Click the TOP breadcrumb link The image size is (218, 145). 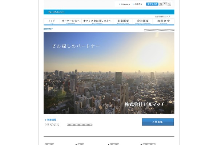click(x=48, y=29)
